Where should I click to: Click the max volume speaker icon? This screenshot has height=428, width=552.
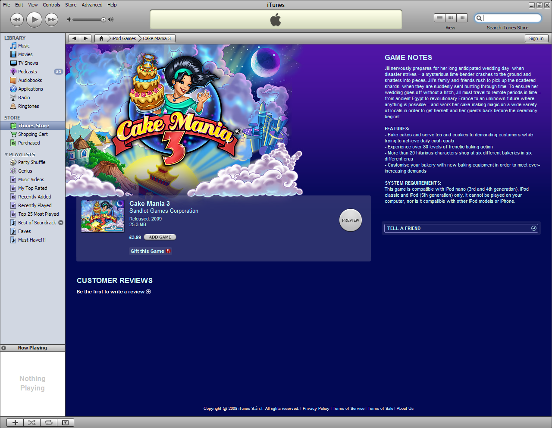click(111, 19)
